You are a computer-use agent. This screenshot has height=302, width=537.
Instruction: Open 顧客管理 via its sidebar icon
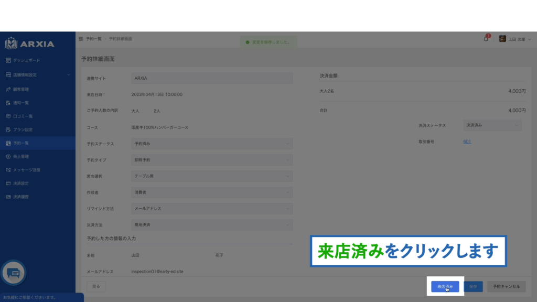[x=8, y=89]
